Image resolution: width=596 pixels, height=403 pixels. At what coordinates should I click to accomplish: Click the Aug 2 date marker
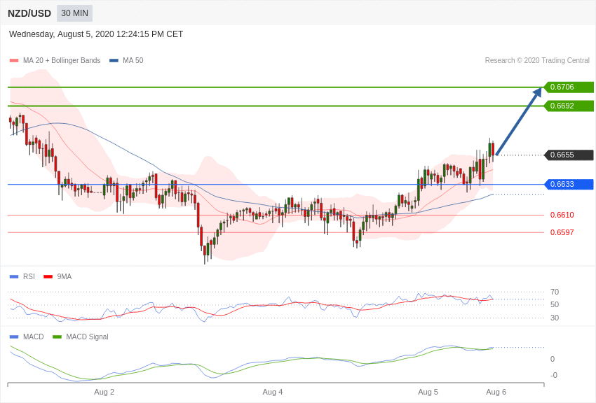104,392
